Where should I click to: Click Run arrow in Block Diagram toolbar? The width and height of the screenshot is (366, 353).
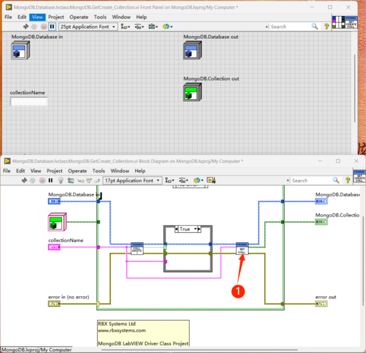(24, 180)
